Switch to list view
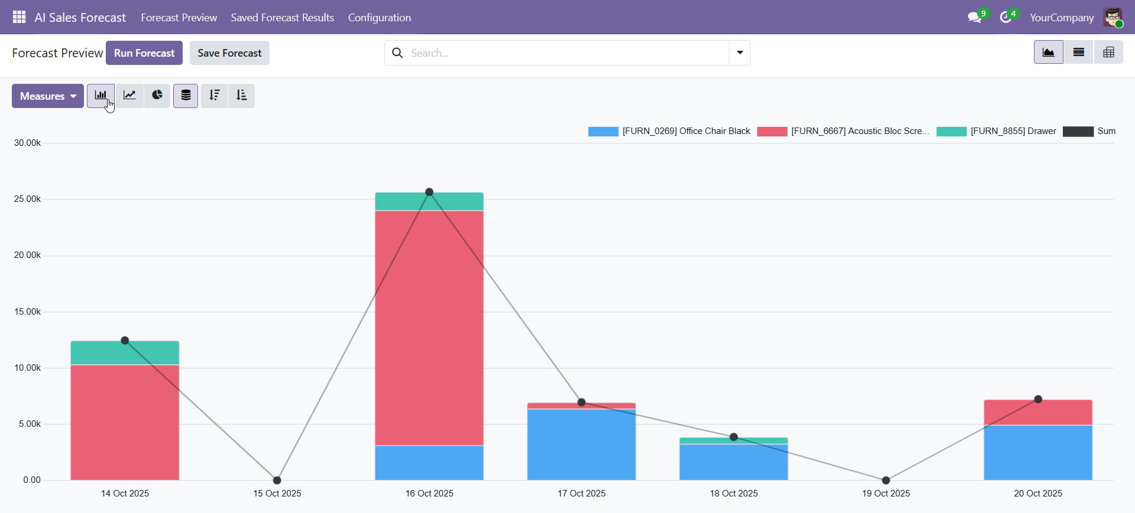 1079,53
